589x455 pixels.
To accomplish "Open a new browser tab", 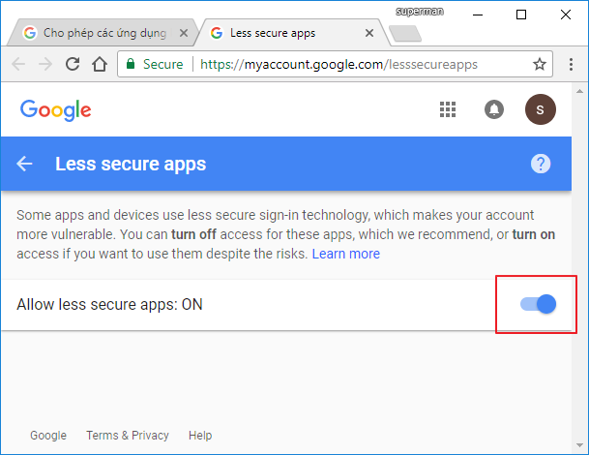I will (x=405, y=34).
